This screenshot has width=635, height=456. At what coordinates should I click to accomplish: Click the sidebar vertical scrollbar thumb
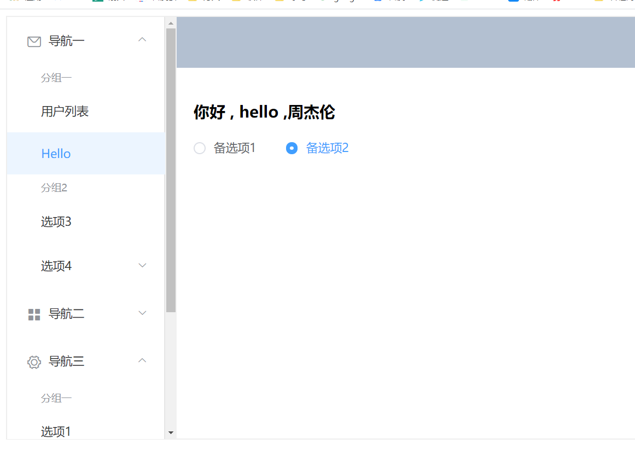[x=171, y=170]
